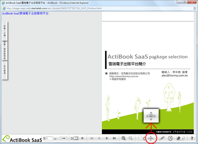Click the open book spread view icon

pos(76,138)
